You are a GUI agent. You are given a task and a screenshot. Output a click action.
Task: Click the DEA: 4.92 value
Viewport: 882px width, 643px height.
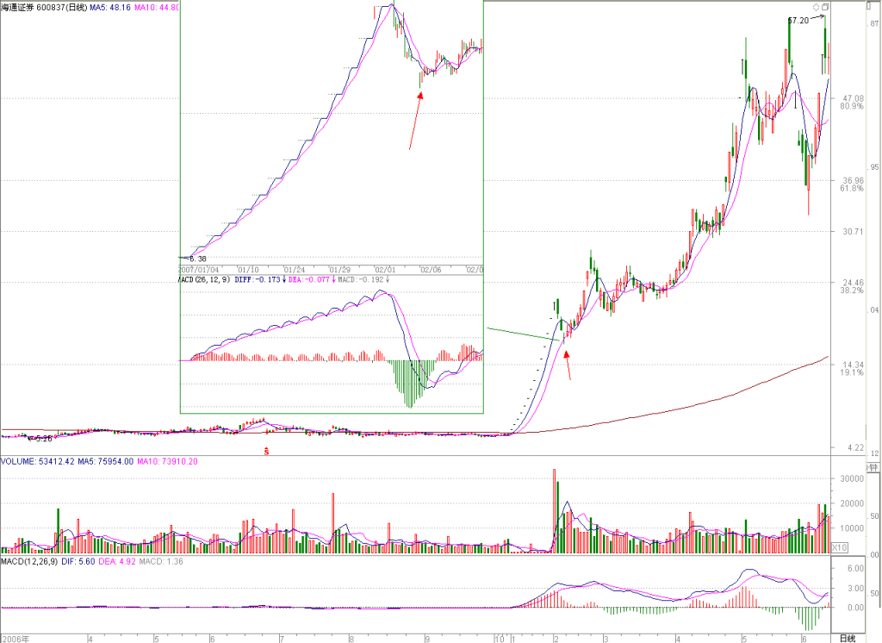tap(117, 561)
